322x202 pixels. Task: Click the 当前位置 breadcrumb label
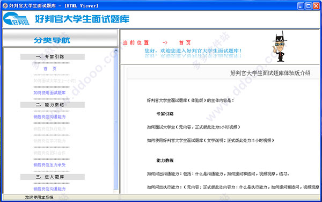(x=136, y=43)
